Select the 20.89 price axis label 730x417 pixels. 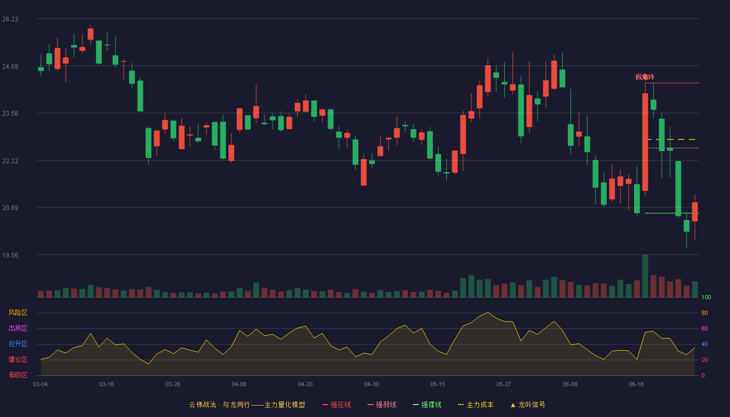10,207
